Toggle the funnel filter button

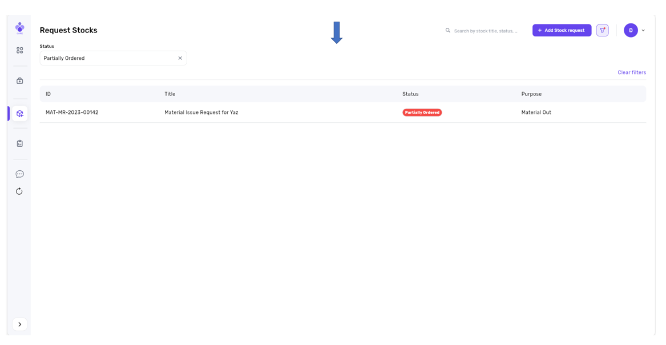pos(602,30)
